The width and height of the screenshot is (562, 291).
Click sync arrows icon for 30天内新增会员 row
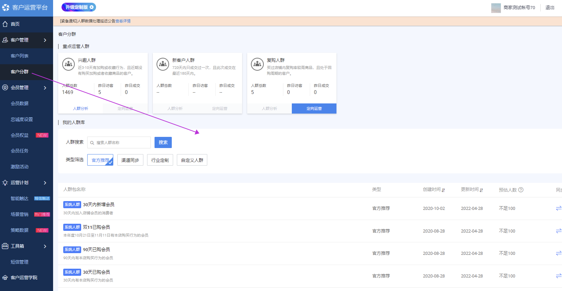pyautogui.click(x=559, y=208)
